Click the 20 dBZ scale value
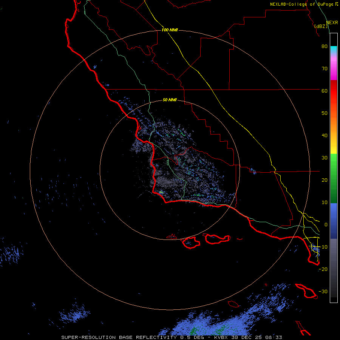Image resolution: width=340 pixels, height=340 pixels. 325,180
